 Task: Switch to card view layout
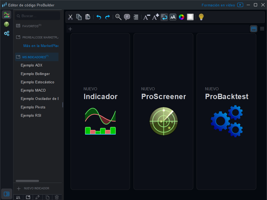tap(254, 29)
